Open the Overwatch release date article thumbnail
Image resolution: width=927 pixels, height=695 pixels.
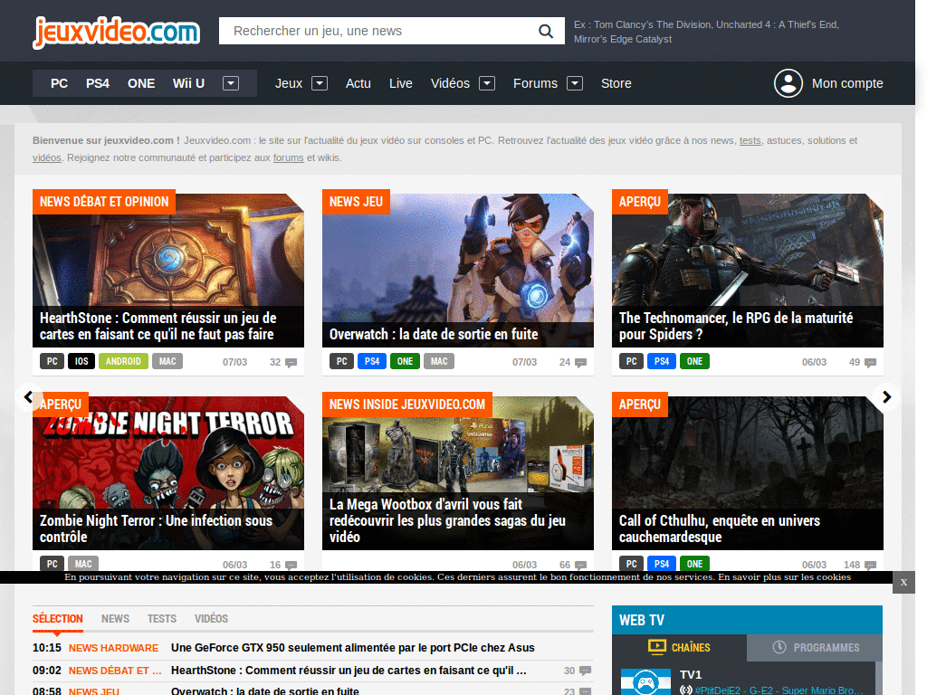(458, 270)
